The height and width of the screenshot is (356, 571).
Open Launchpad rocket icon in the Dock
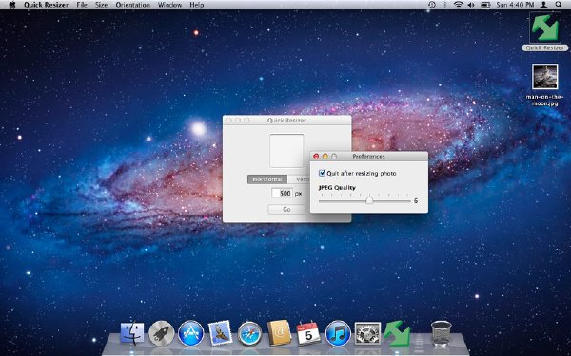162,333
